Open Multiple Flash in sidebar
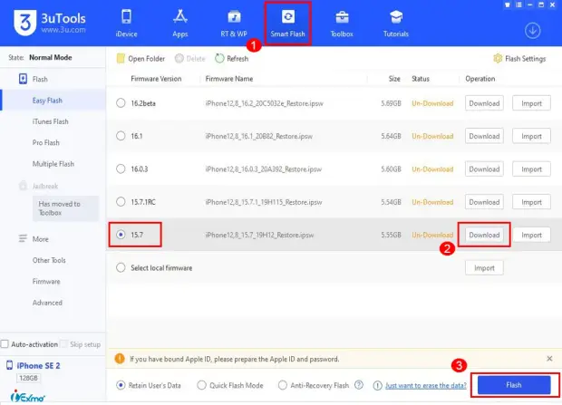562x405 pixels. point(53,164)
